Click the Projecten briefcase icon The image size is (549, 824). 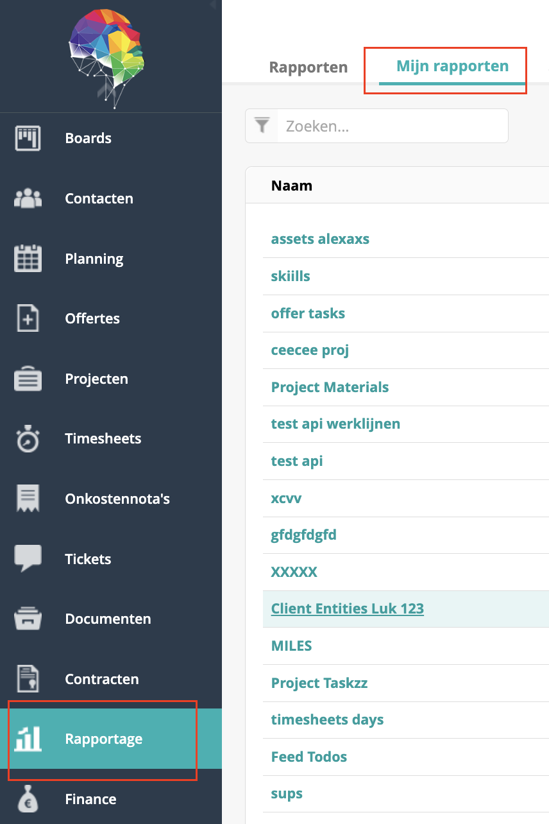point(28,379)
